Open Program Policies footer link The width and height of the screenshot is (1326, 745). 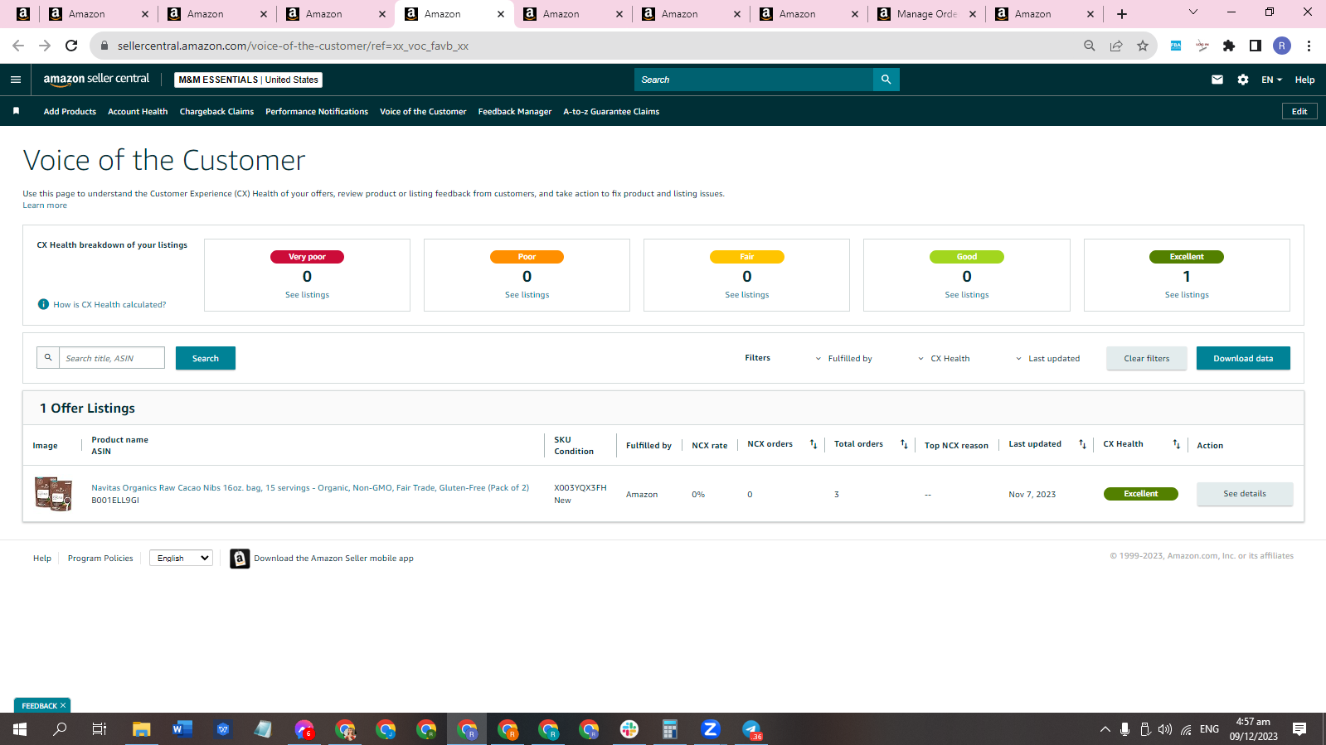100,559
